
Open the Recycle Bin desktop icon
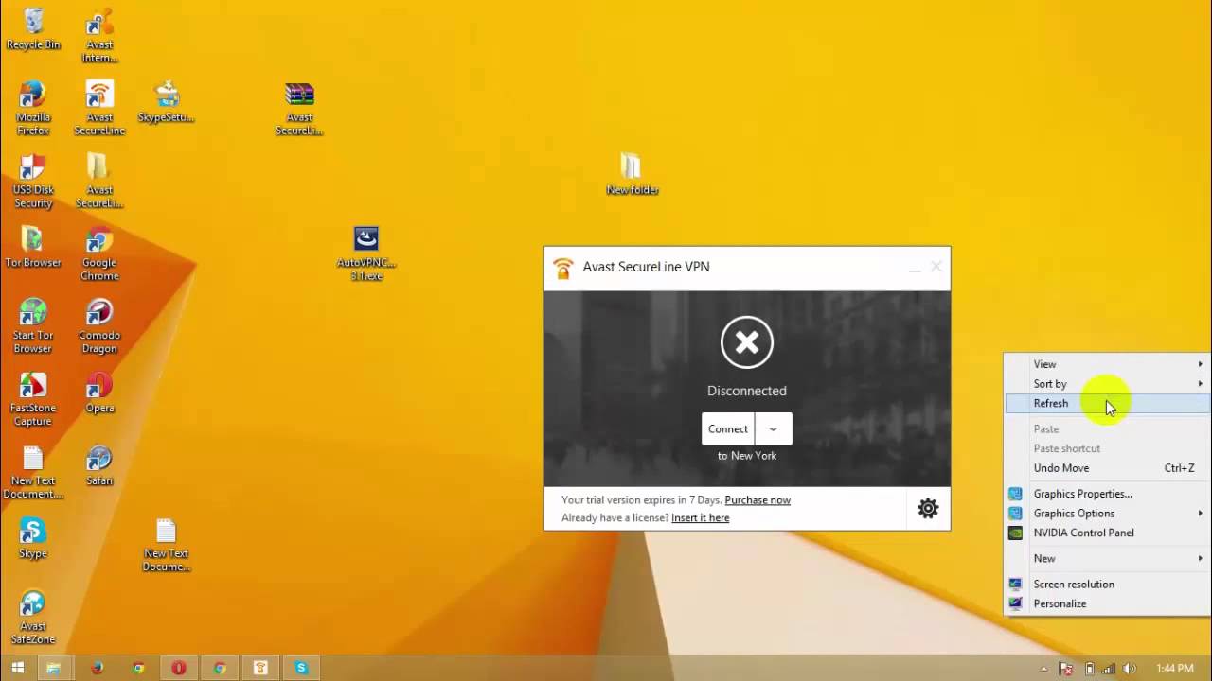pos(33,28)
